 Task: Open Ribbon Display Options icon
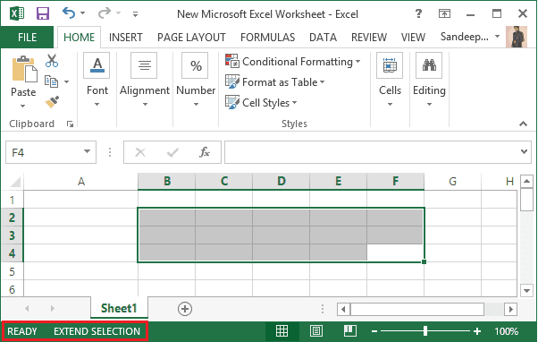pyautogui.click(x=445, y=13)
